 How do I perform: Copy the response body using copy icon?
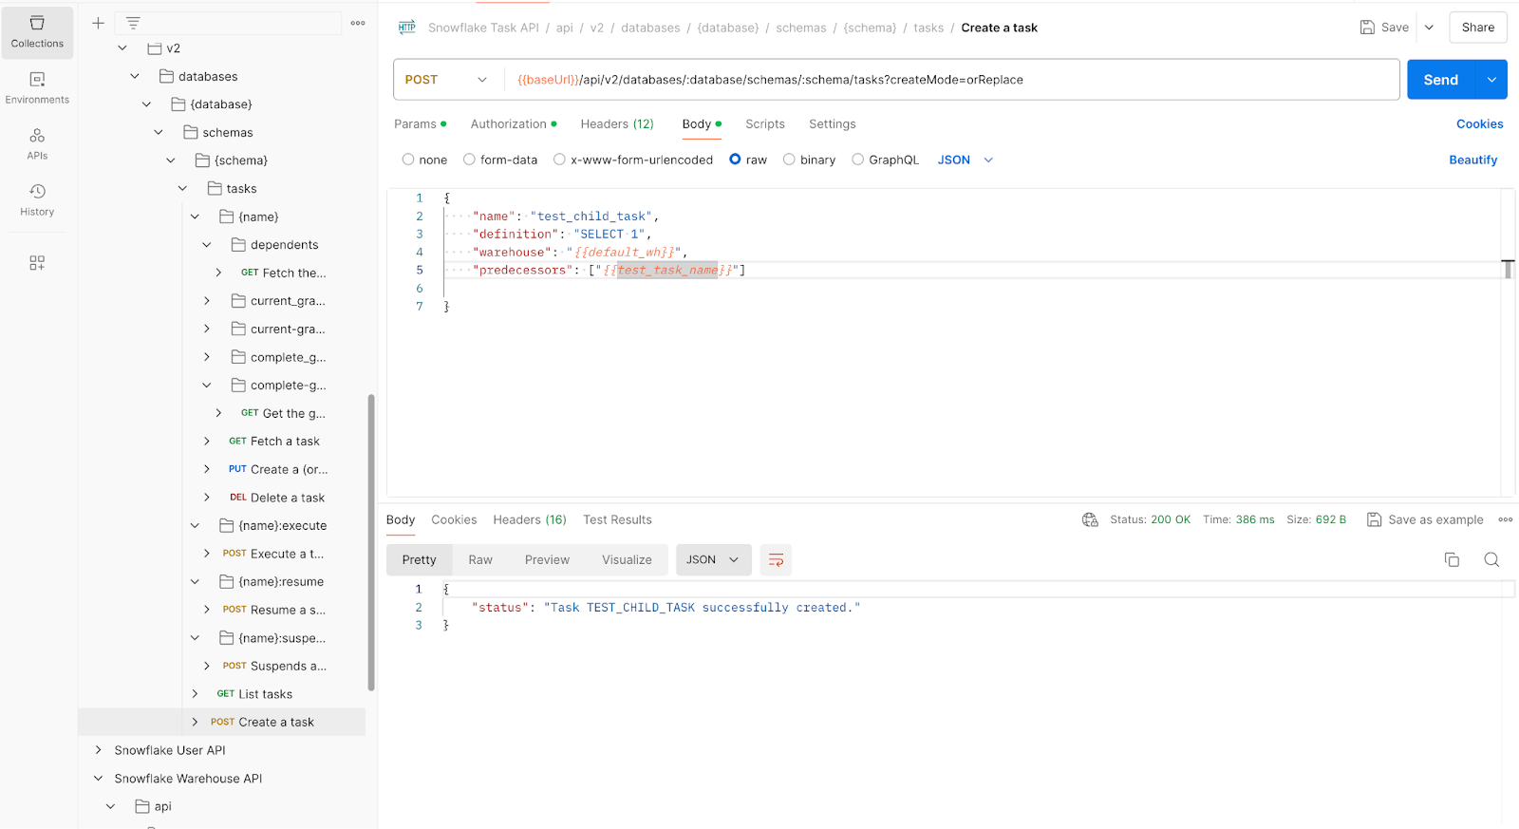[1451, 560]
